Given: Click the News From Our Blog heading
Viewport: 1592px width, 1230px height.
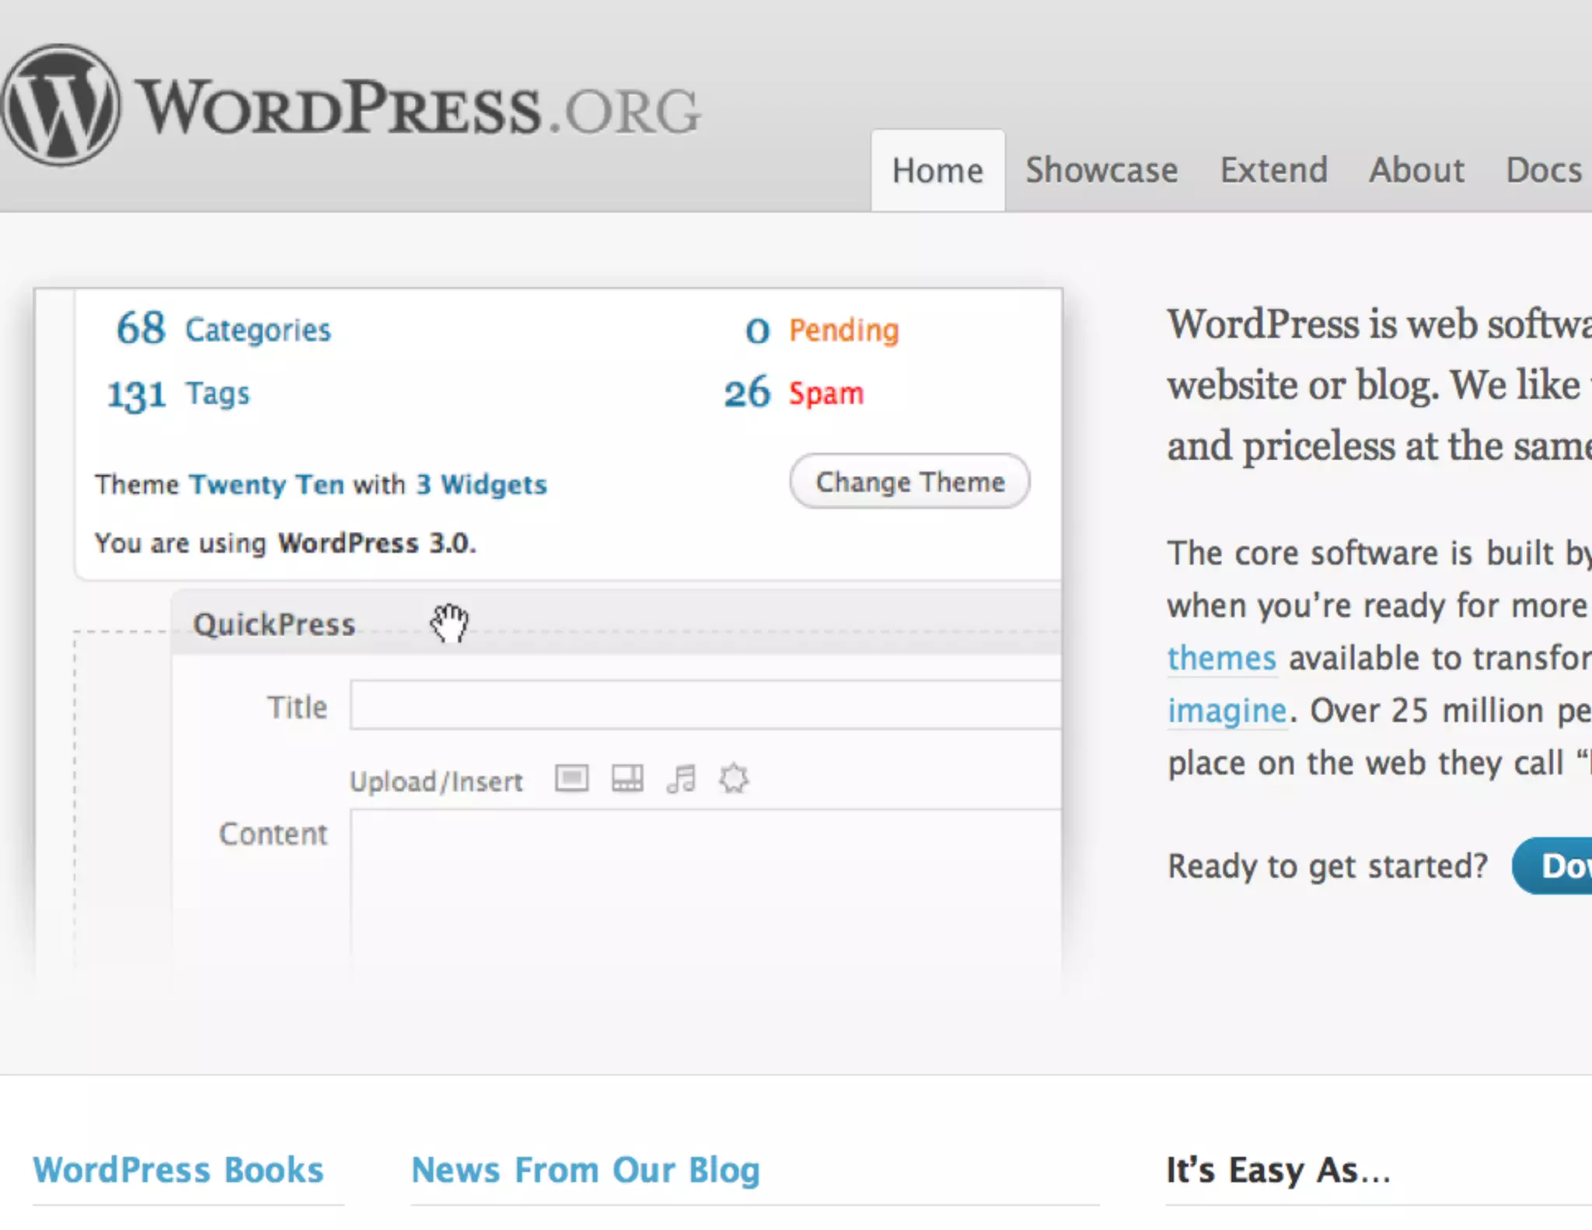Looking at the screenshot, I should (x=585, y=1170).
